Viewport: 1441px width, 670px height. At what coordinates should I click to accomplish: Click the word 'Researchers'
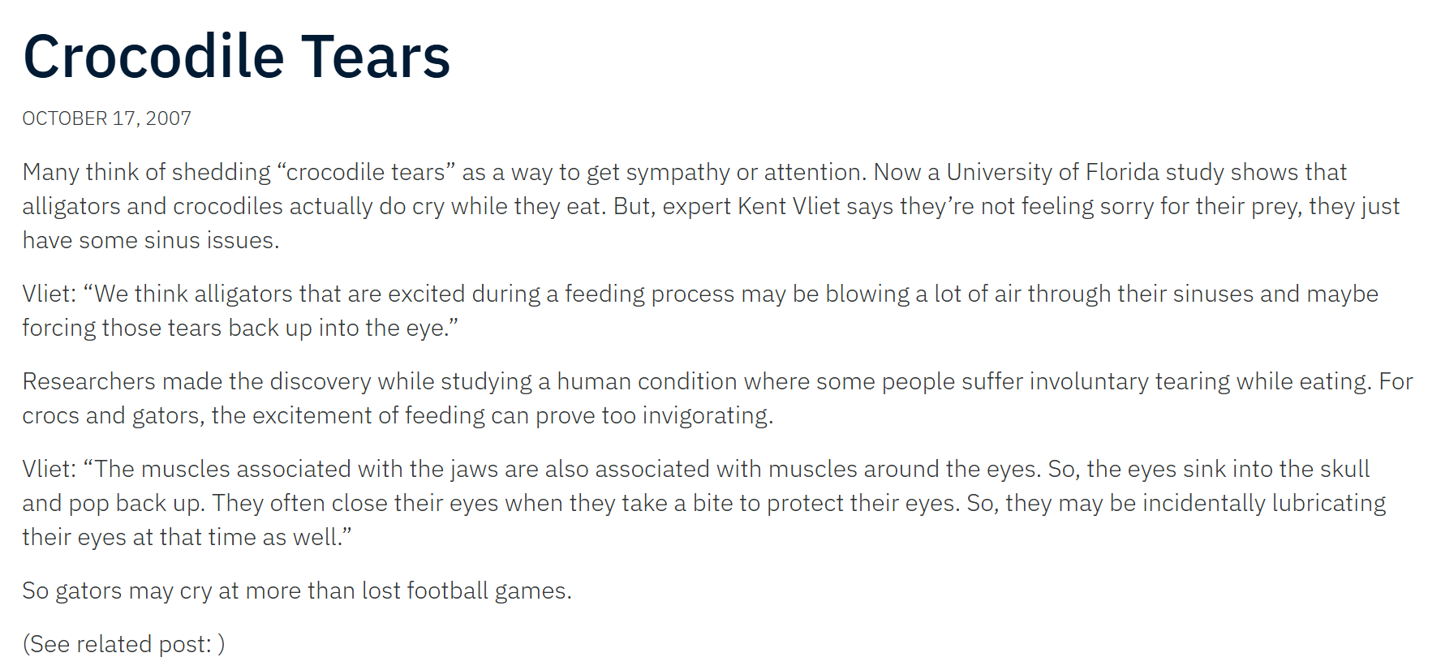pyautogui.click(x=88, y=381)
